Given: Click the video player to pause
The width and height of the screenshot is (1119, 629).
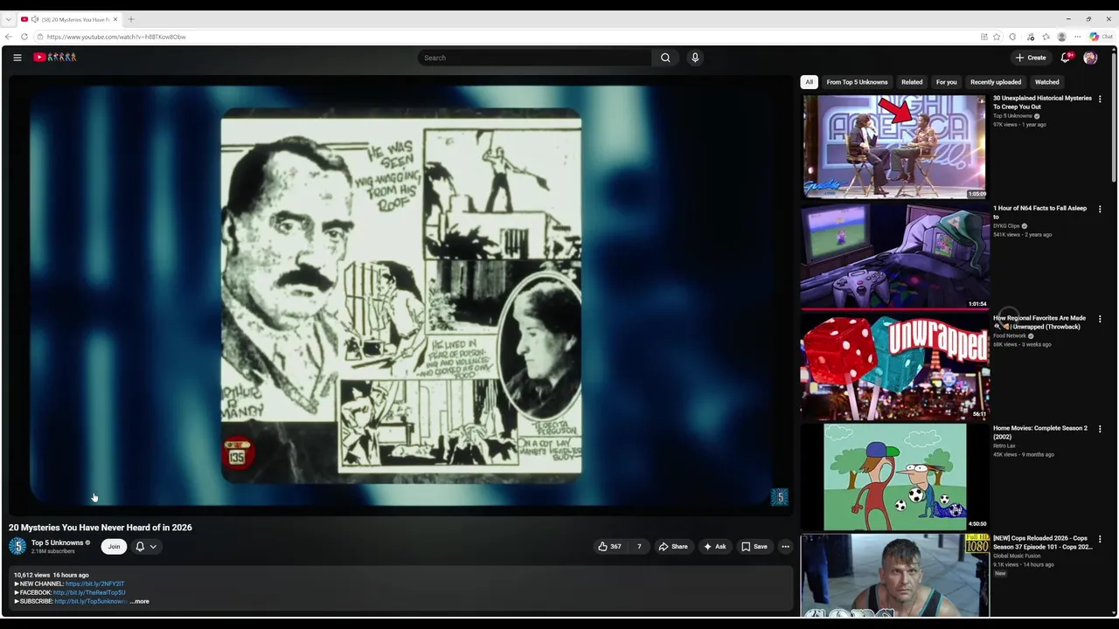Looking at the screenshot, I should tap(400, 294).
